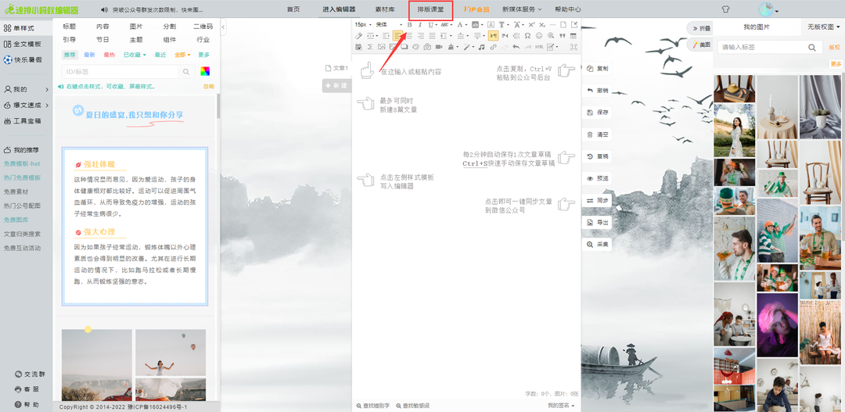Screen dimensions: 845x412
Task: Click the image tag search magnifier
Action: tap(811, 48)
